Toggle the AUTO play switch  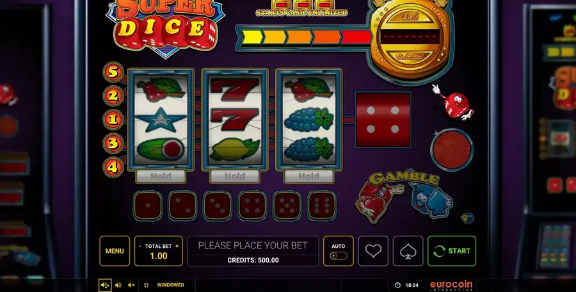[x=339, y=255]
